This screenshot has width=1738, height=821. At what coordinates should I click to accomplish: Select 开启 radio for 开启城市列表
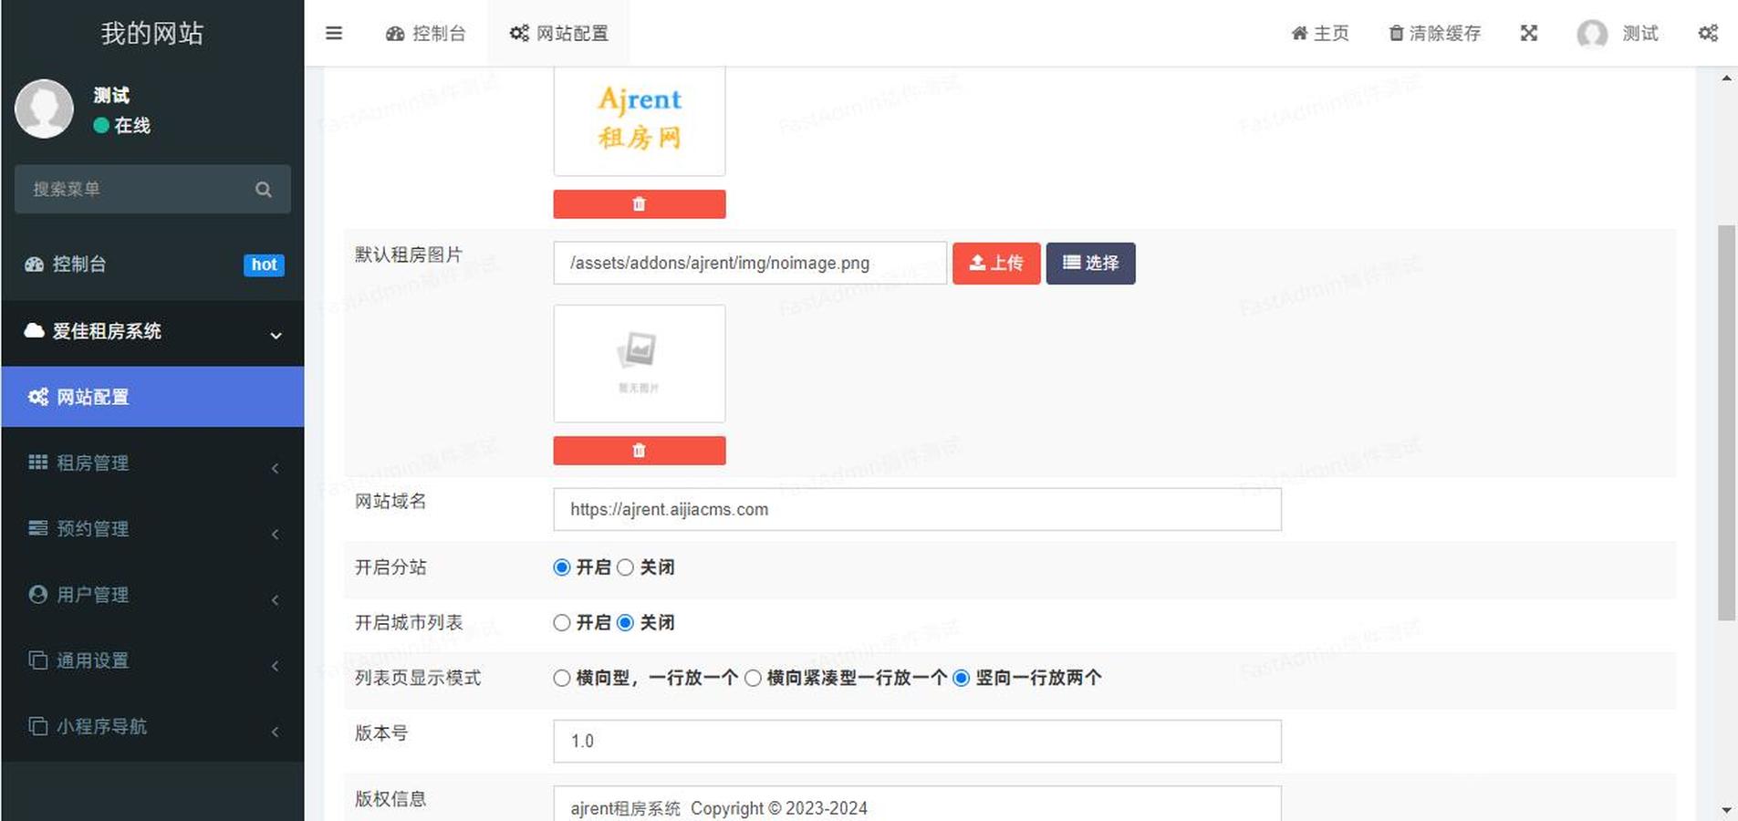pyautogui.click(x=562, y=623)
